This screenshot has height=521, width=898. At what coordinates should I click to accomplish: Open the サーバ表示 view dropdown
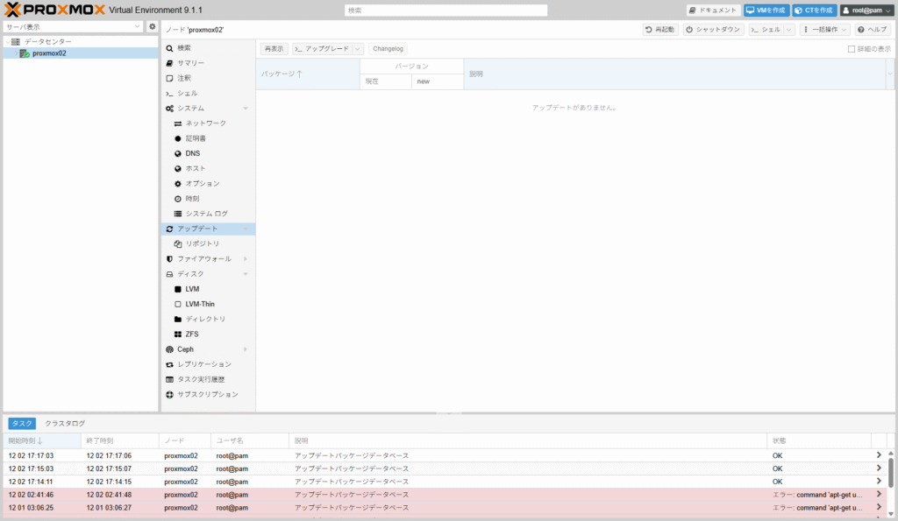(73, 27)
